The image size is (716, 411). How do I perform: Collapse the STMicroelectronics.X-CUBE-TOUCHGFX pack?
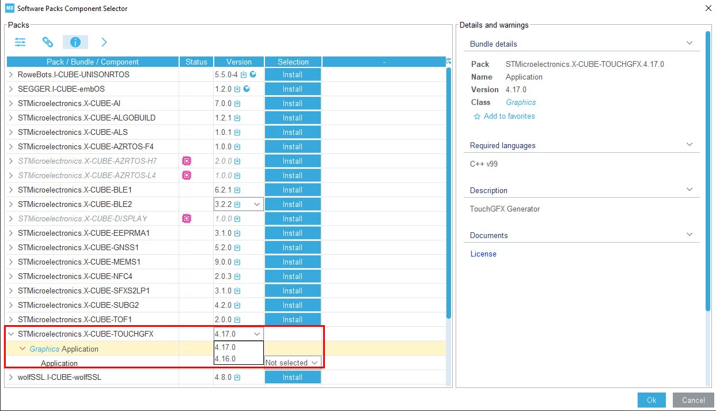click(x=11, y=334)
